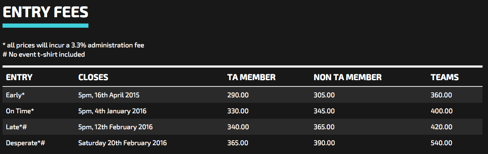Click the TEAMS column header
The image size is (488, 154).
pyautogui.click(x=445, y=77)
